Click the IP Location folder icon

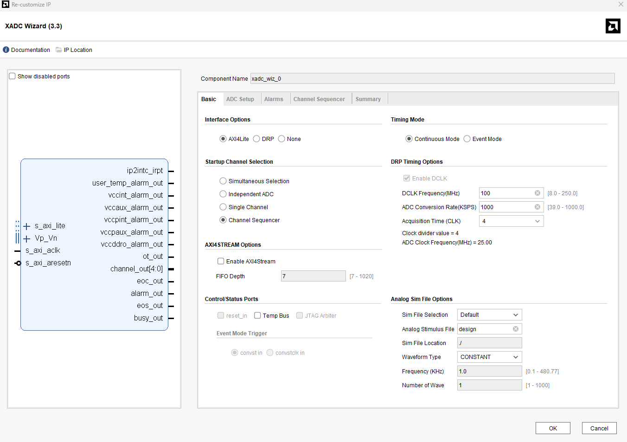(x=59, y=50)
